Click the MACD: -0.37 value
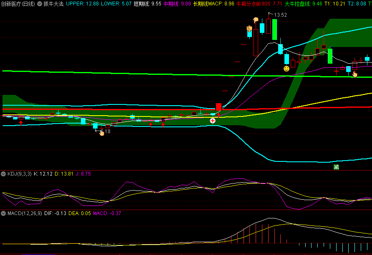Viewport: 372px width, 255px height. 107,213
